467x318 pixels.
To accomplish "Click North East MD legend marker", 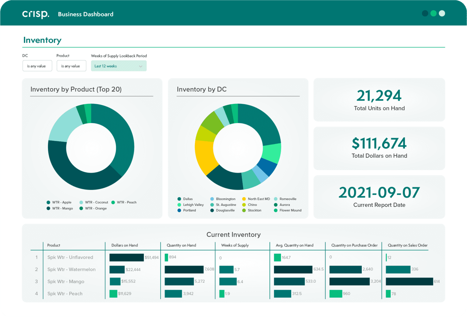I will tap(244, 199).
